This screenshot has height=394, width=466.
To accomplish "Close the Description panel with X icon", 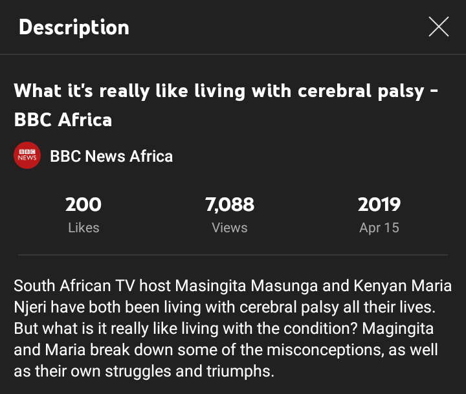I will click(x=438, y=27).
